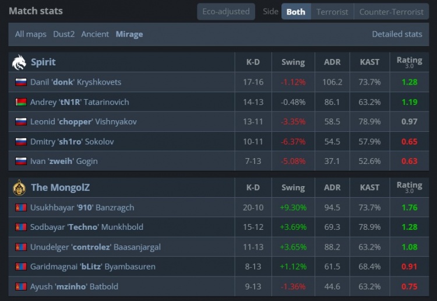The width and height of the screenshot is (437, 301).
Task: Click The MongolZ team emblem icon
Action: tap(19, 187)
